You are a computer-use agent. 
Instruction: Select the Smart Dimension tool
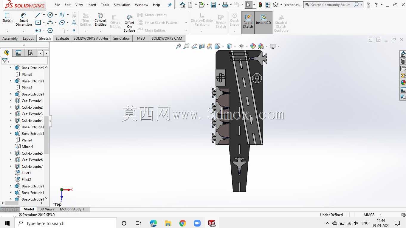[24, 19]
